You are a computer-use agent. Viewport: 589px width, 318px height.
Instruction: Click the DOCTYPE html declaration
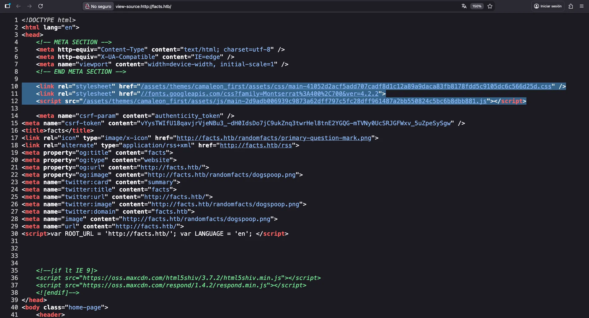[x=48, y=20]
